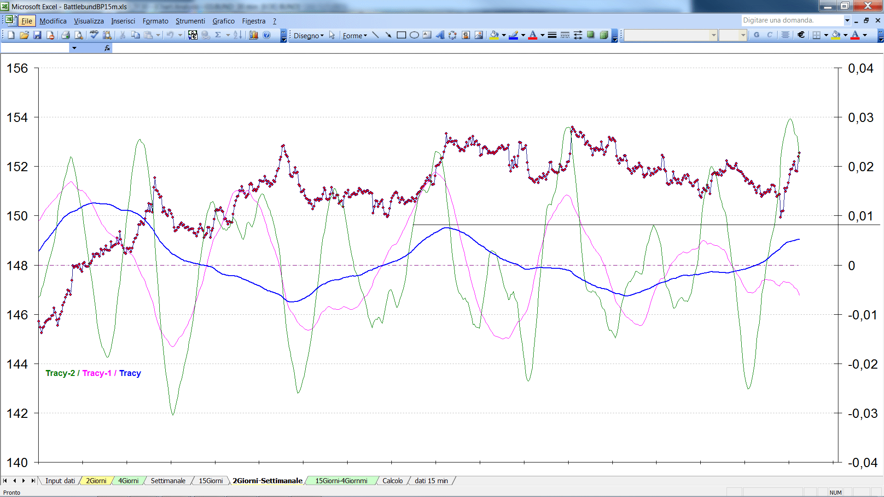The height and width of the screenshot is (497, 884).
Task: Click the drawing Font Color red A
Action: pos(533,35)
